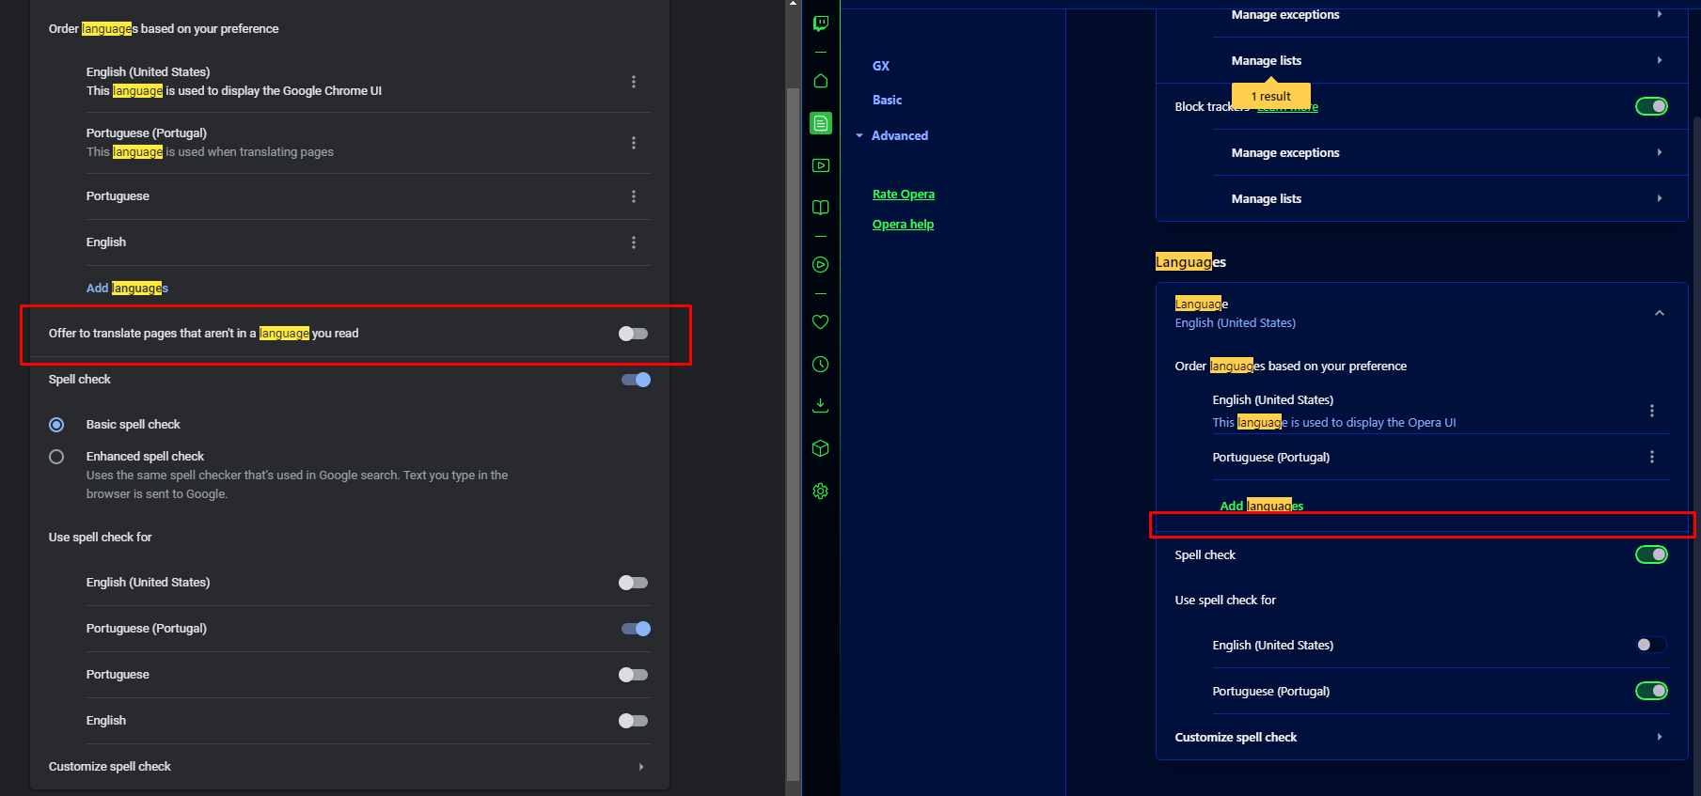
Task: Open Extensions cube icon in Opera sidebar
Action: pos(821,448)
